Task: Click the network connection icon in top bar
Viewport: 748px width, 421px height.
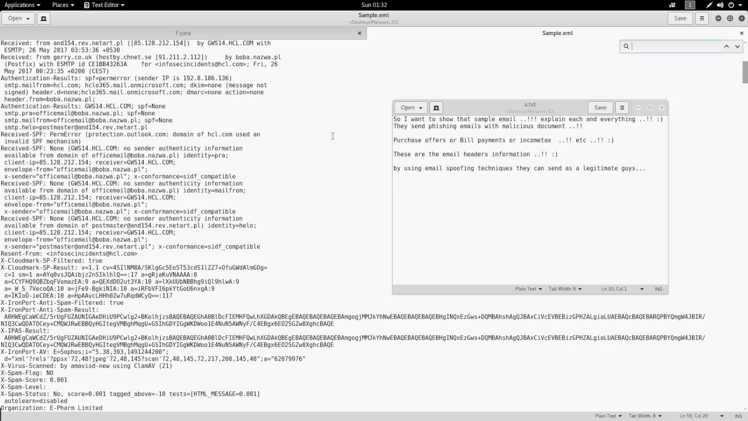Action: [x=709, y=5]
